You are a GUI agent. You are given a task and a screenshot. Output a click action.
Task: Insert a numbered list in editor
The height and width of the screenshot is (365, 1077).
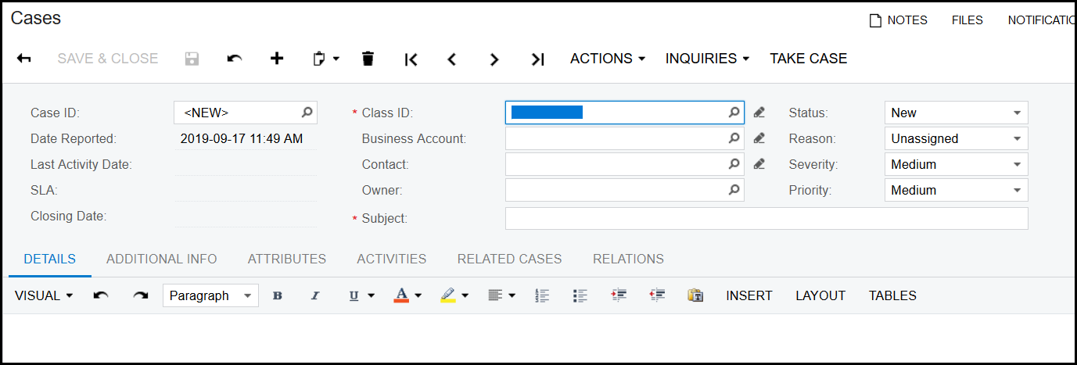pyautogui.click(x=541, y=295)
